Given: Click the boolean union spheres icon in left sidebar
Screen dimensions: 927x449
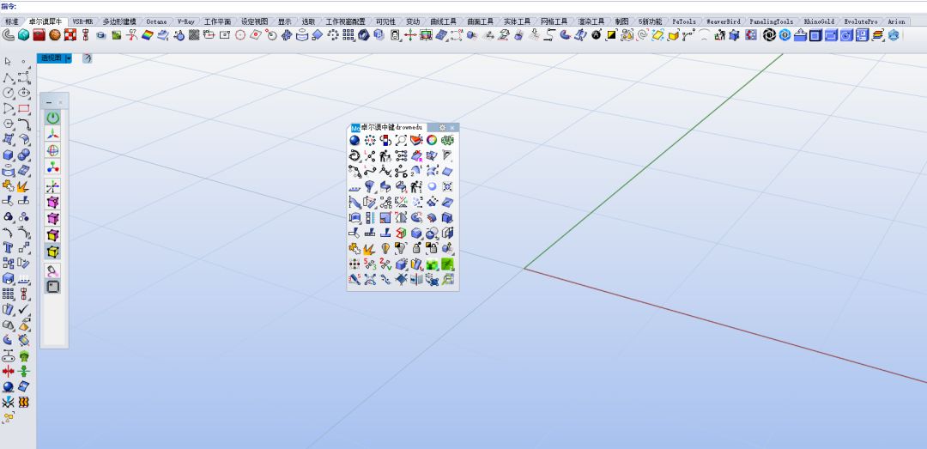Looking at the screenshot, I should click(x=24, y=155).
